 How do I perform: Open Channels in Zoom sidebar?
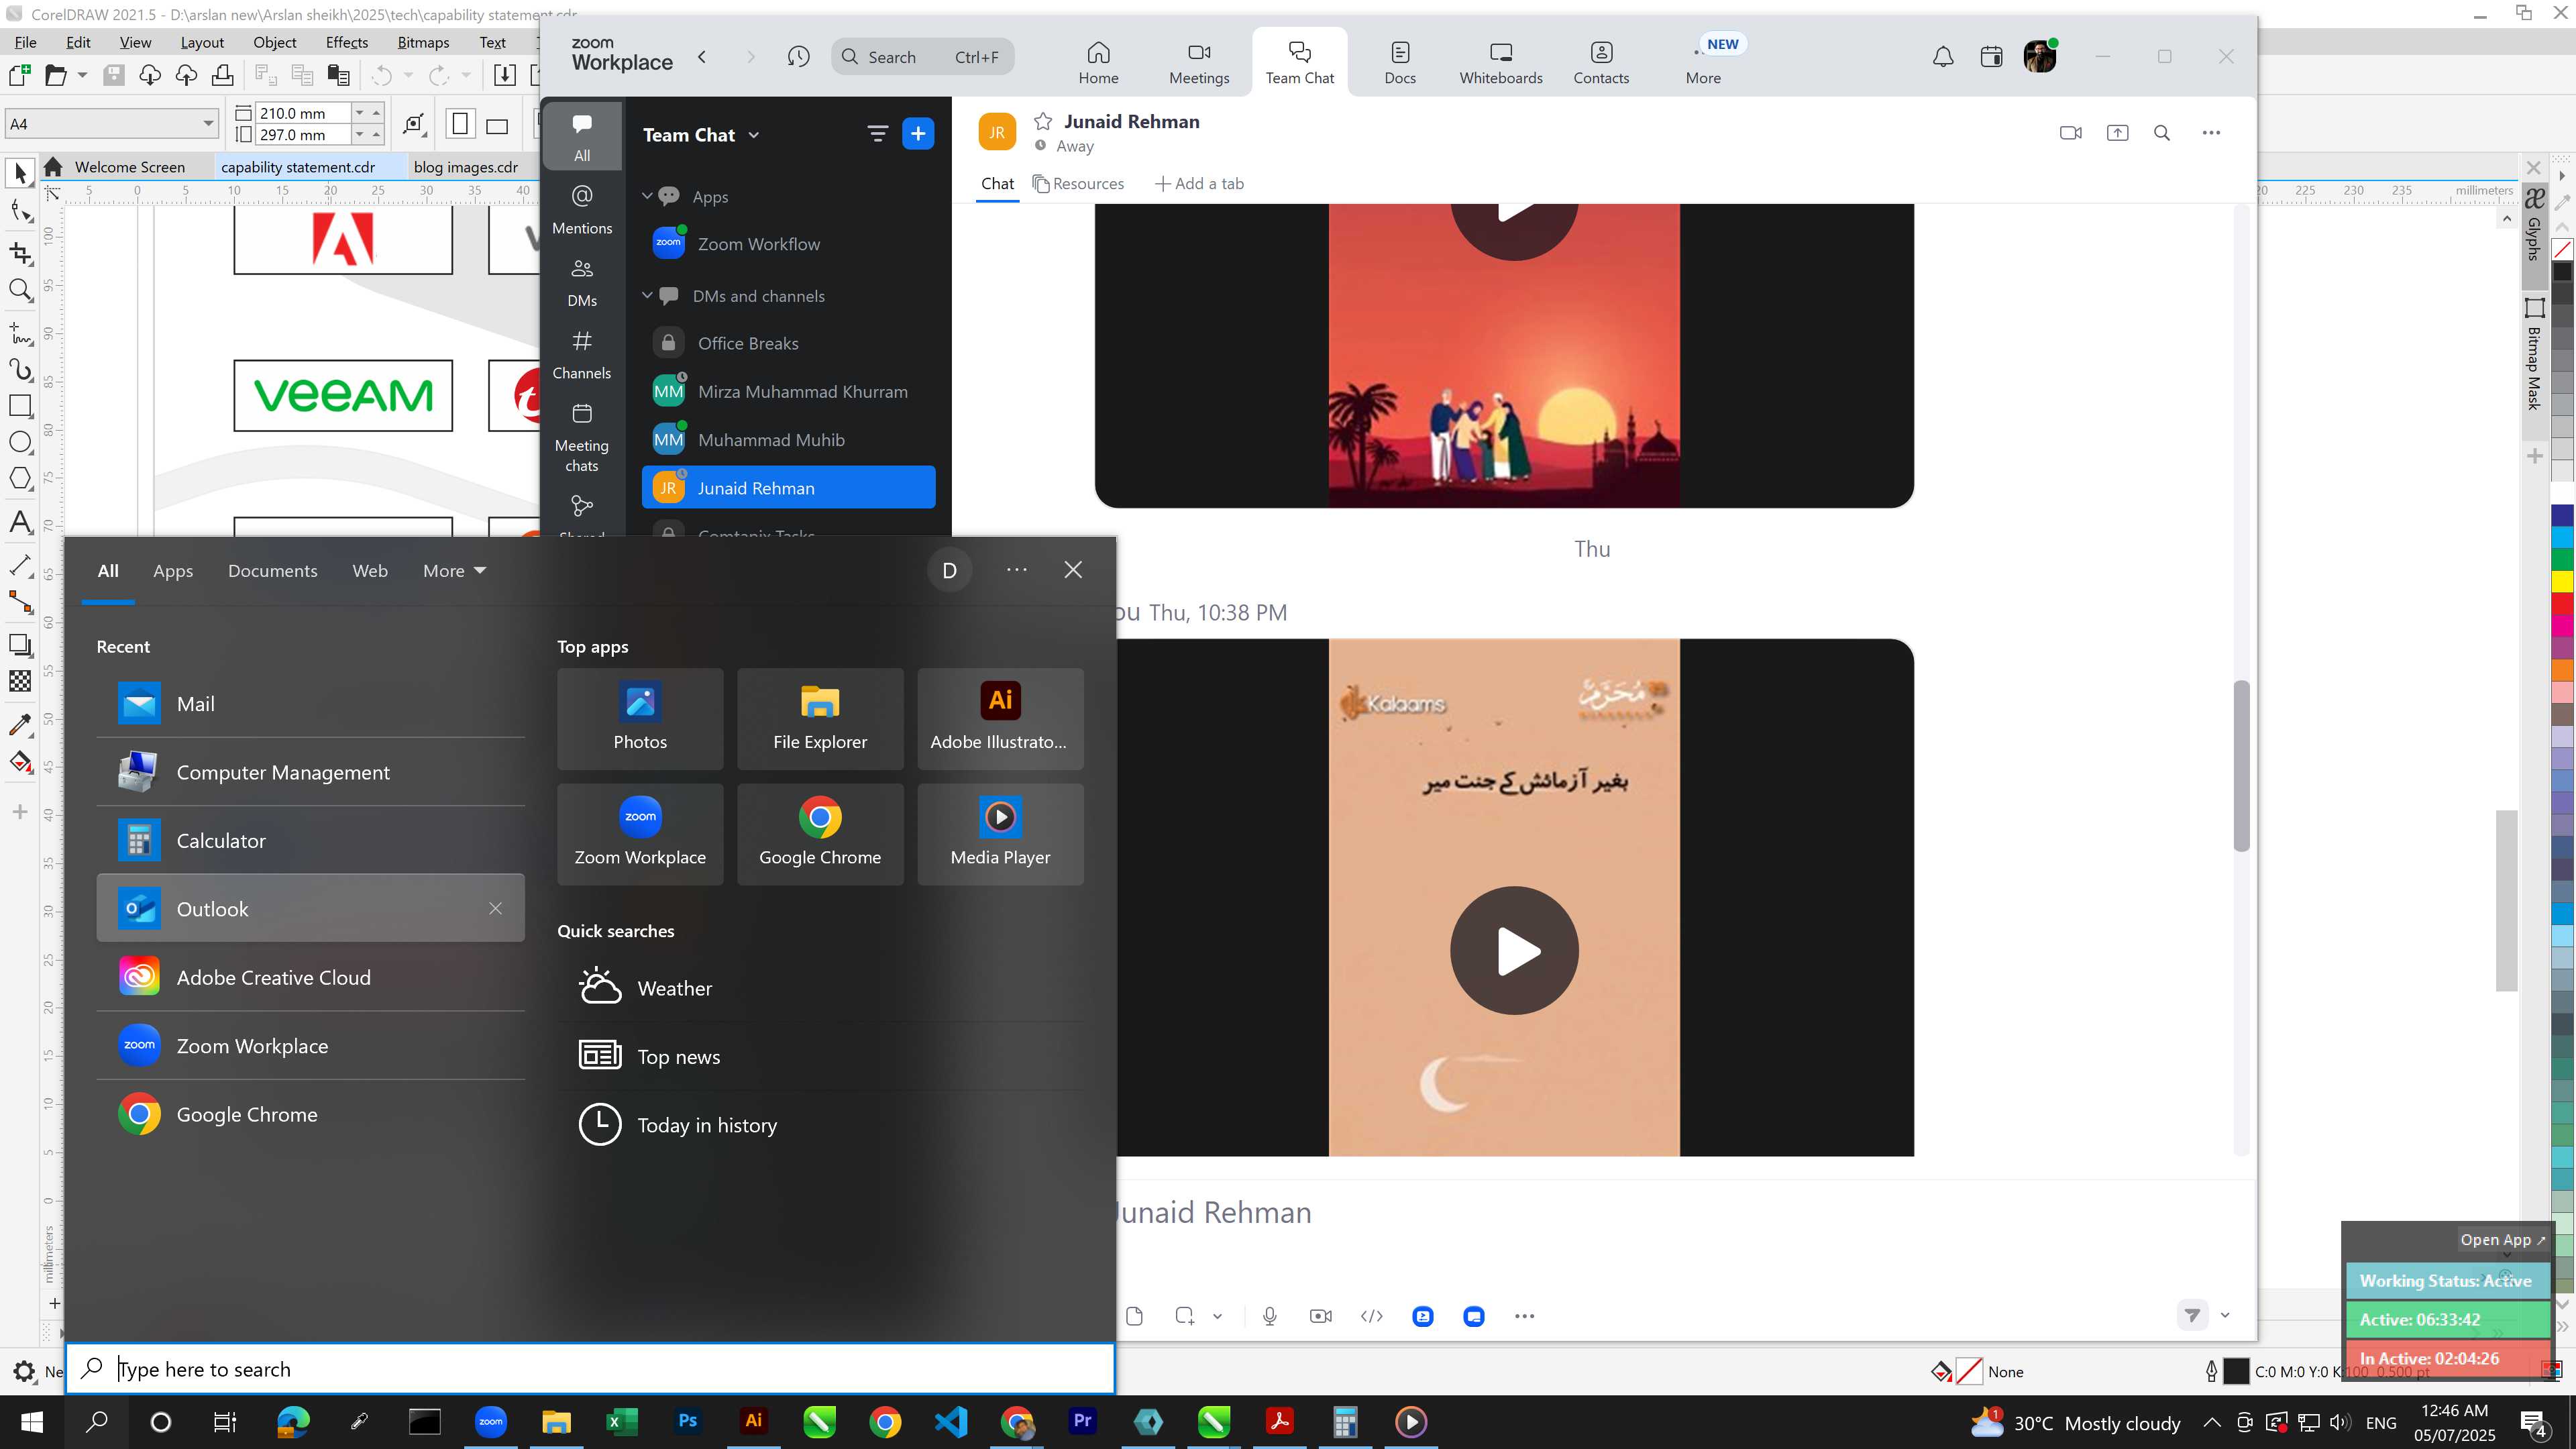click(x=582, y=355)
